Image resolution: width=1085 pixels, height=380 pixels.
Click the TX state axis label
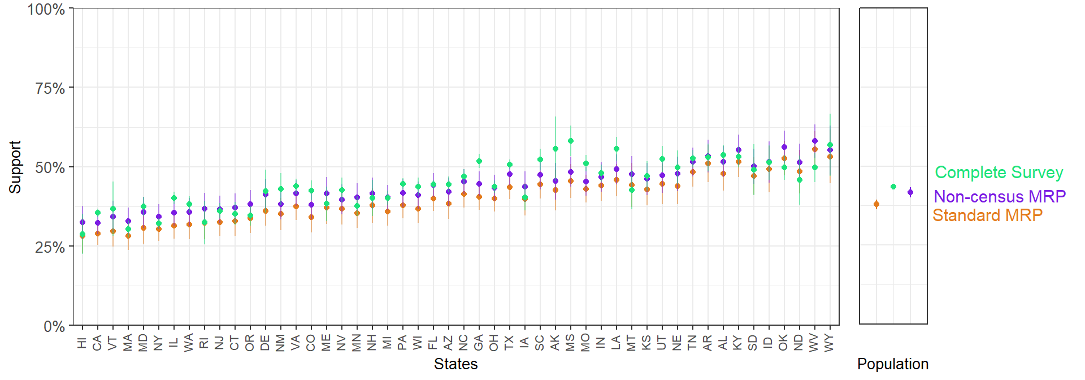point(509,343)
